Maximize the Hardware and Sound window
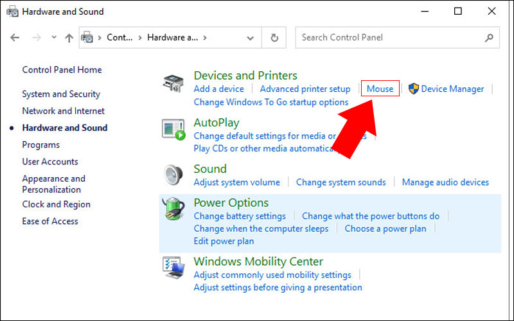Viewport: 514px width, 321px height. tap(458, 12)
